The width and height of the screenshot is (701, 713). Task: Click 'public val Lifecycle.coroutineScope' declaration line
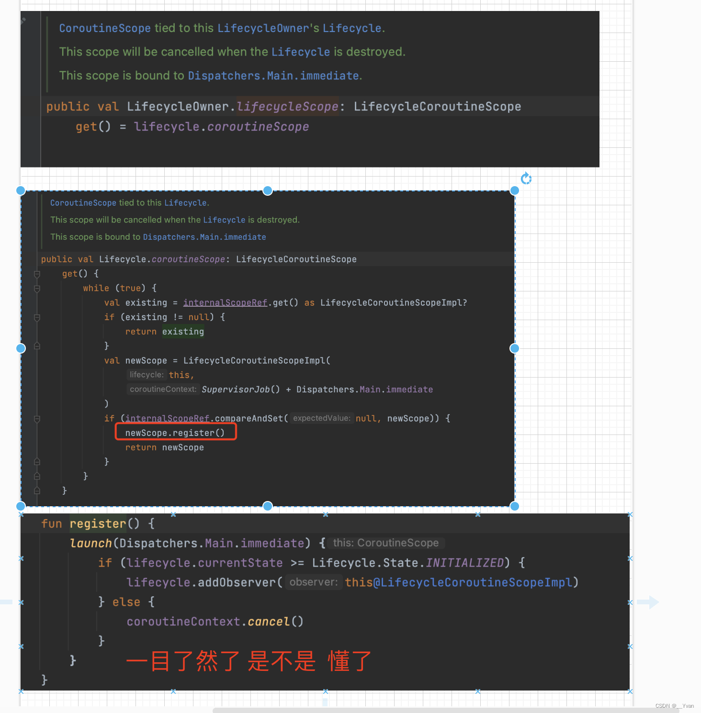click(199, 259)
